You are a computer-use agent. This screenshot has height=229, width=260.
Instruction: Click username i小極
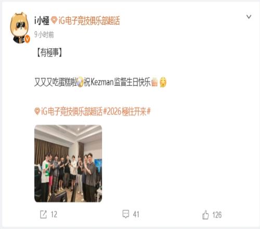point(42,21)
